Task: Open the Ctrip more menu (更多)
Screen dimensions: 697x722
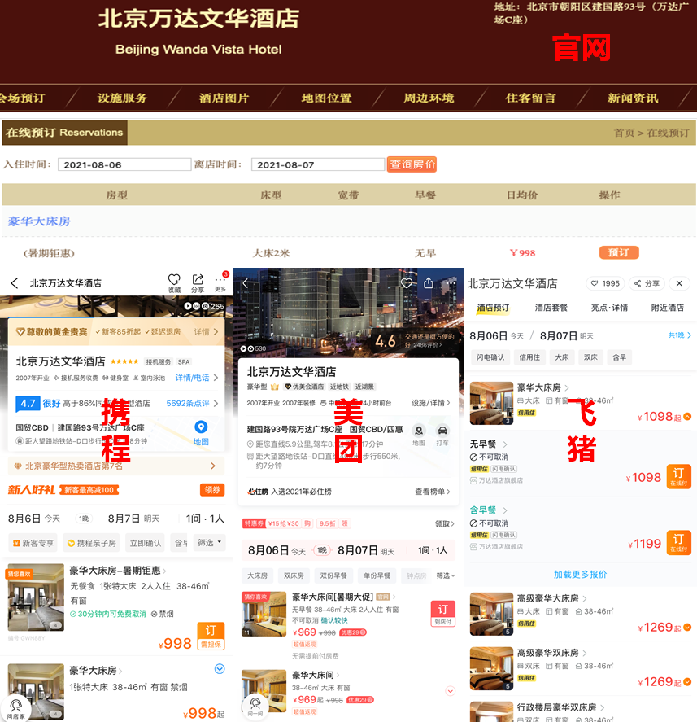Action: [220, 282]
